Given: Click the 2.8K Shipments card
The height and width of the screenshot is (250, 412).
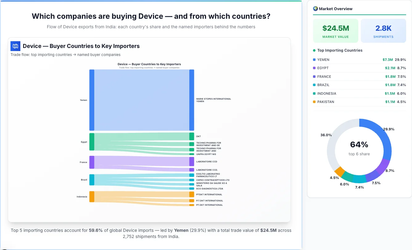Looking at the screenshot, I should pos(383,30).
